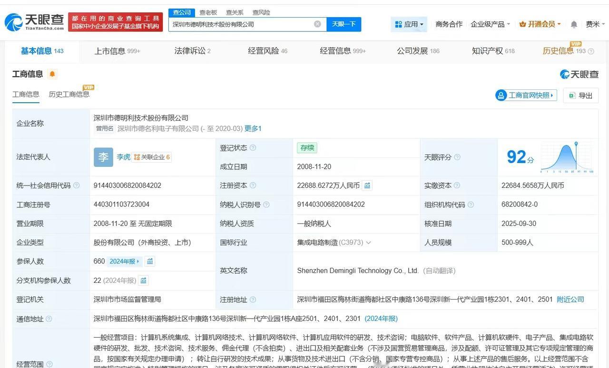Viewport: 609px width, 368px height.
Task: Open the 经营风险 46 tab
Action: pyautogui.click(x=267, y=51)
